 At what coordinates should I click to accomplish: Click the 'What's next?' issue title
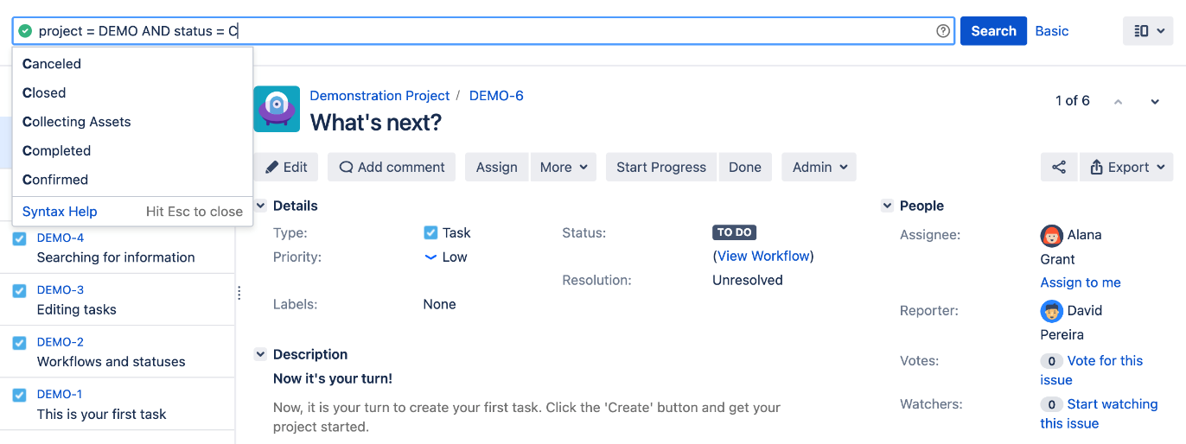coord(376,123)
